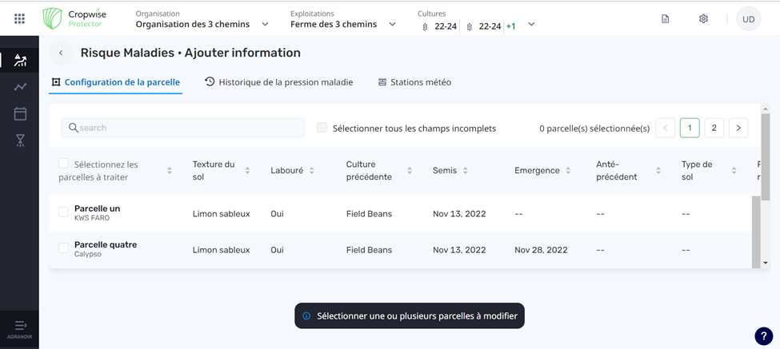The image size is (780, 349).
Task: Expand the Ferme des 3 chemins dropdown
Action: point(392,25)
